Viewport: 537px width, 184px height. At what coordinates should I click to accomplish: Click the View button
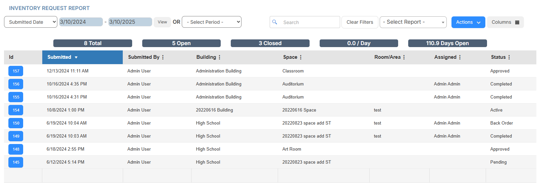(x=162, y=22)
